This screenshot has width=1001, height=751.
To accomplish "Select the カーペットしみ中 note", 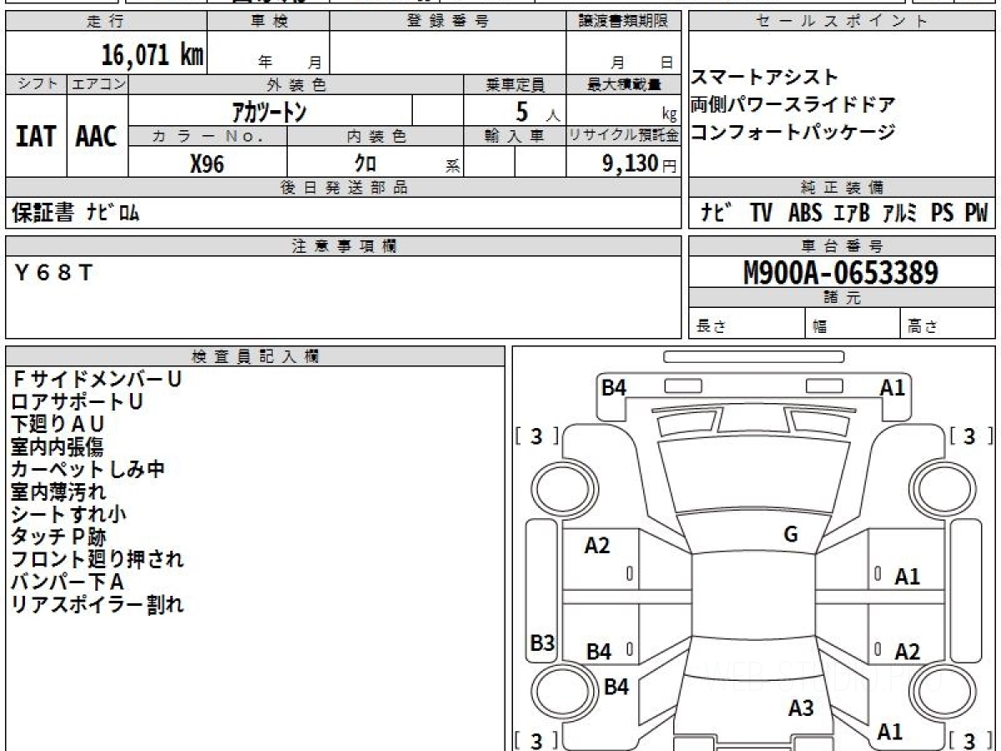I will point(88,469).
